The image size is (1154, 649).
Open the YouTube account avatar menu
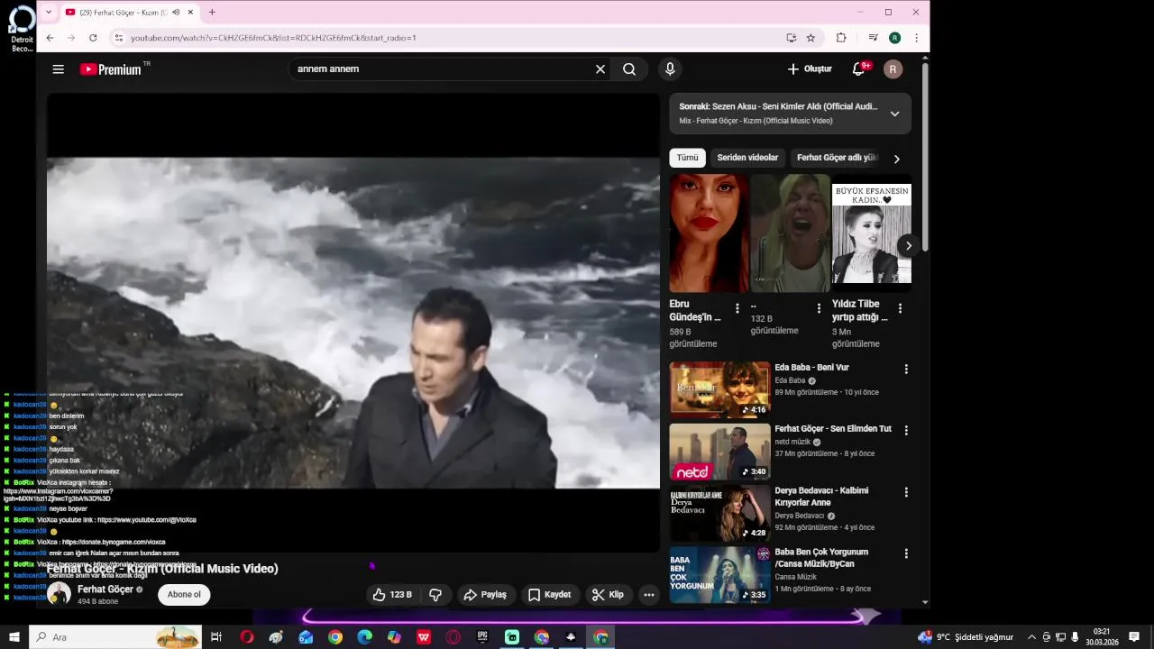coord(893,69)
